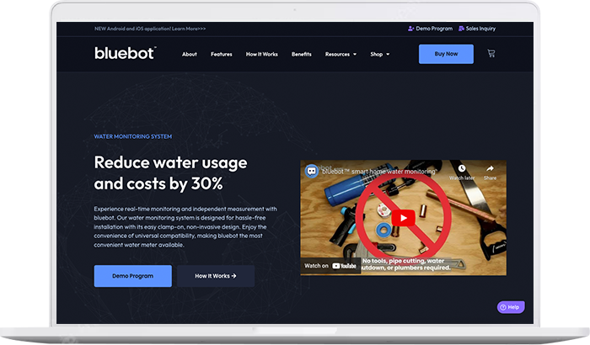The height and width of the screenshot is (345, 590).
Task: Open the About menu item
Action: (x=190, y=54)
